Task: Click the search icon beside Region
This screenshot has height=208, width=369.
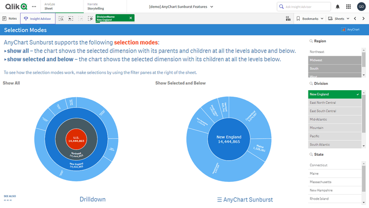Action: tap(311, 41)
